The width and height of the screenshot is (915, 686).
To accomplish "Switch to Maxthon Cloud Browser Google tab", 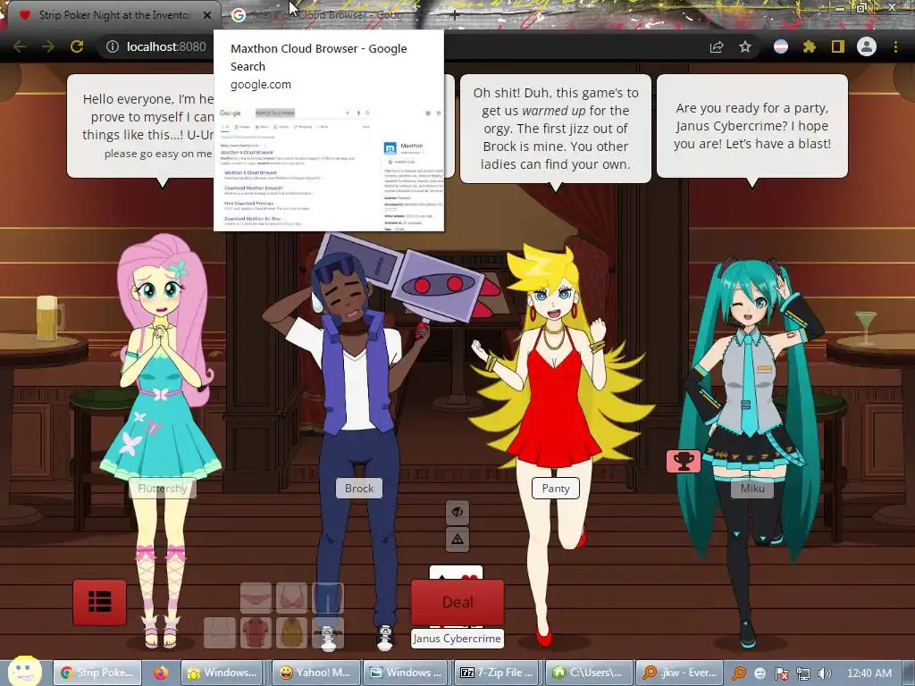I will tap(327, 15).
